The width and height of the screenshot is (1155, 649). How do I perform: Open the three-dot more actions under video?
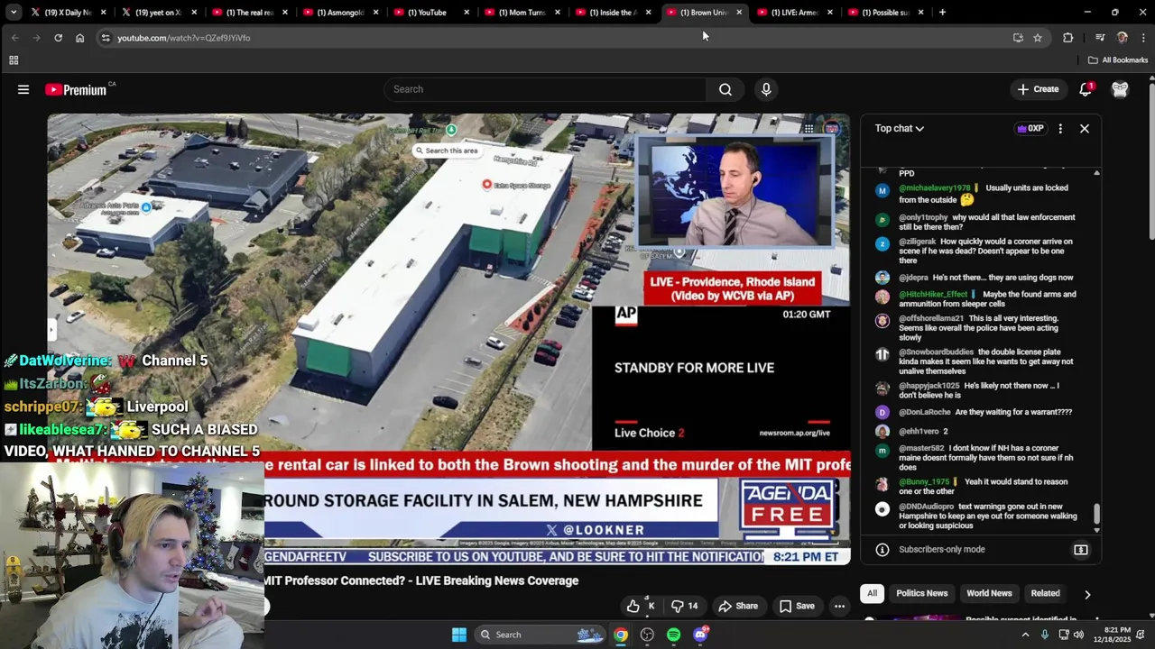pos(839,606)
